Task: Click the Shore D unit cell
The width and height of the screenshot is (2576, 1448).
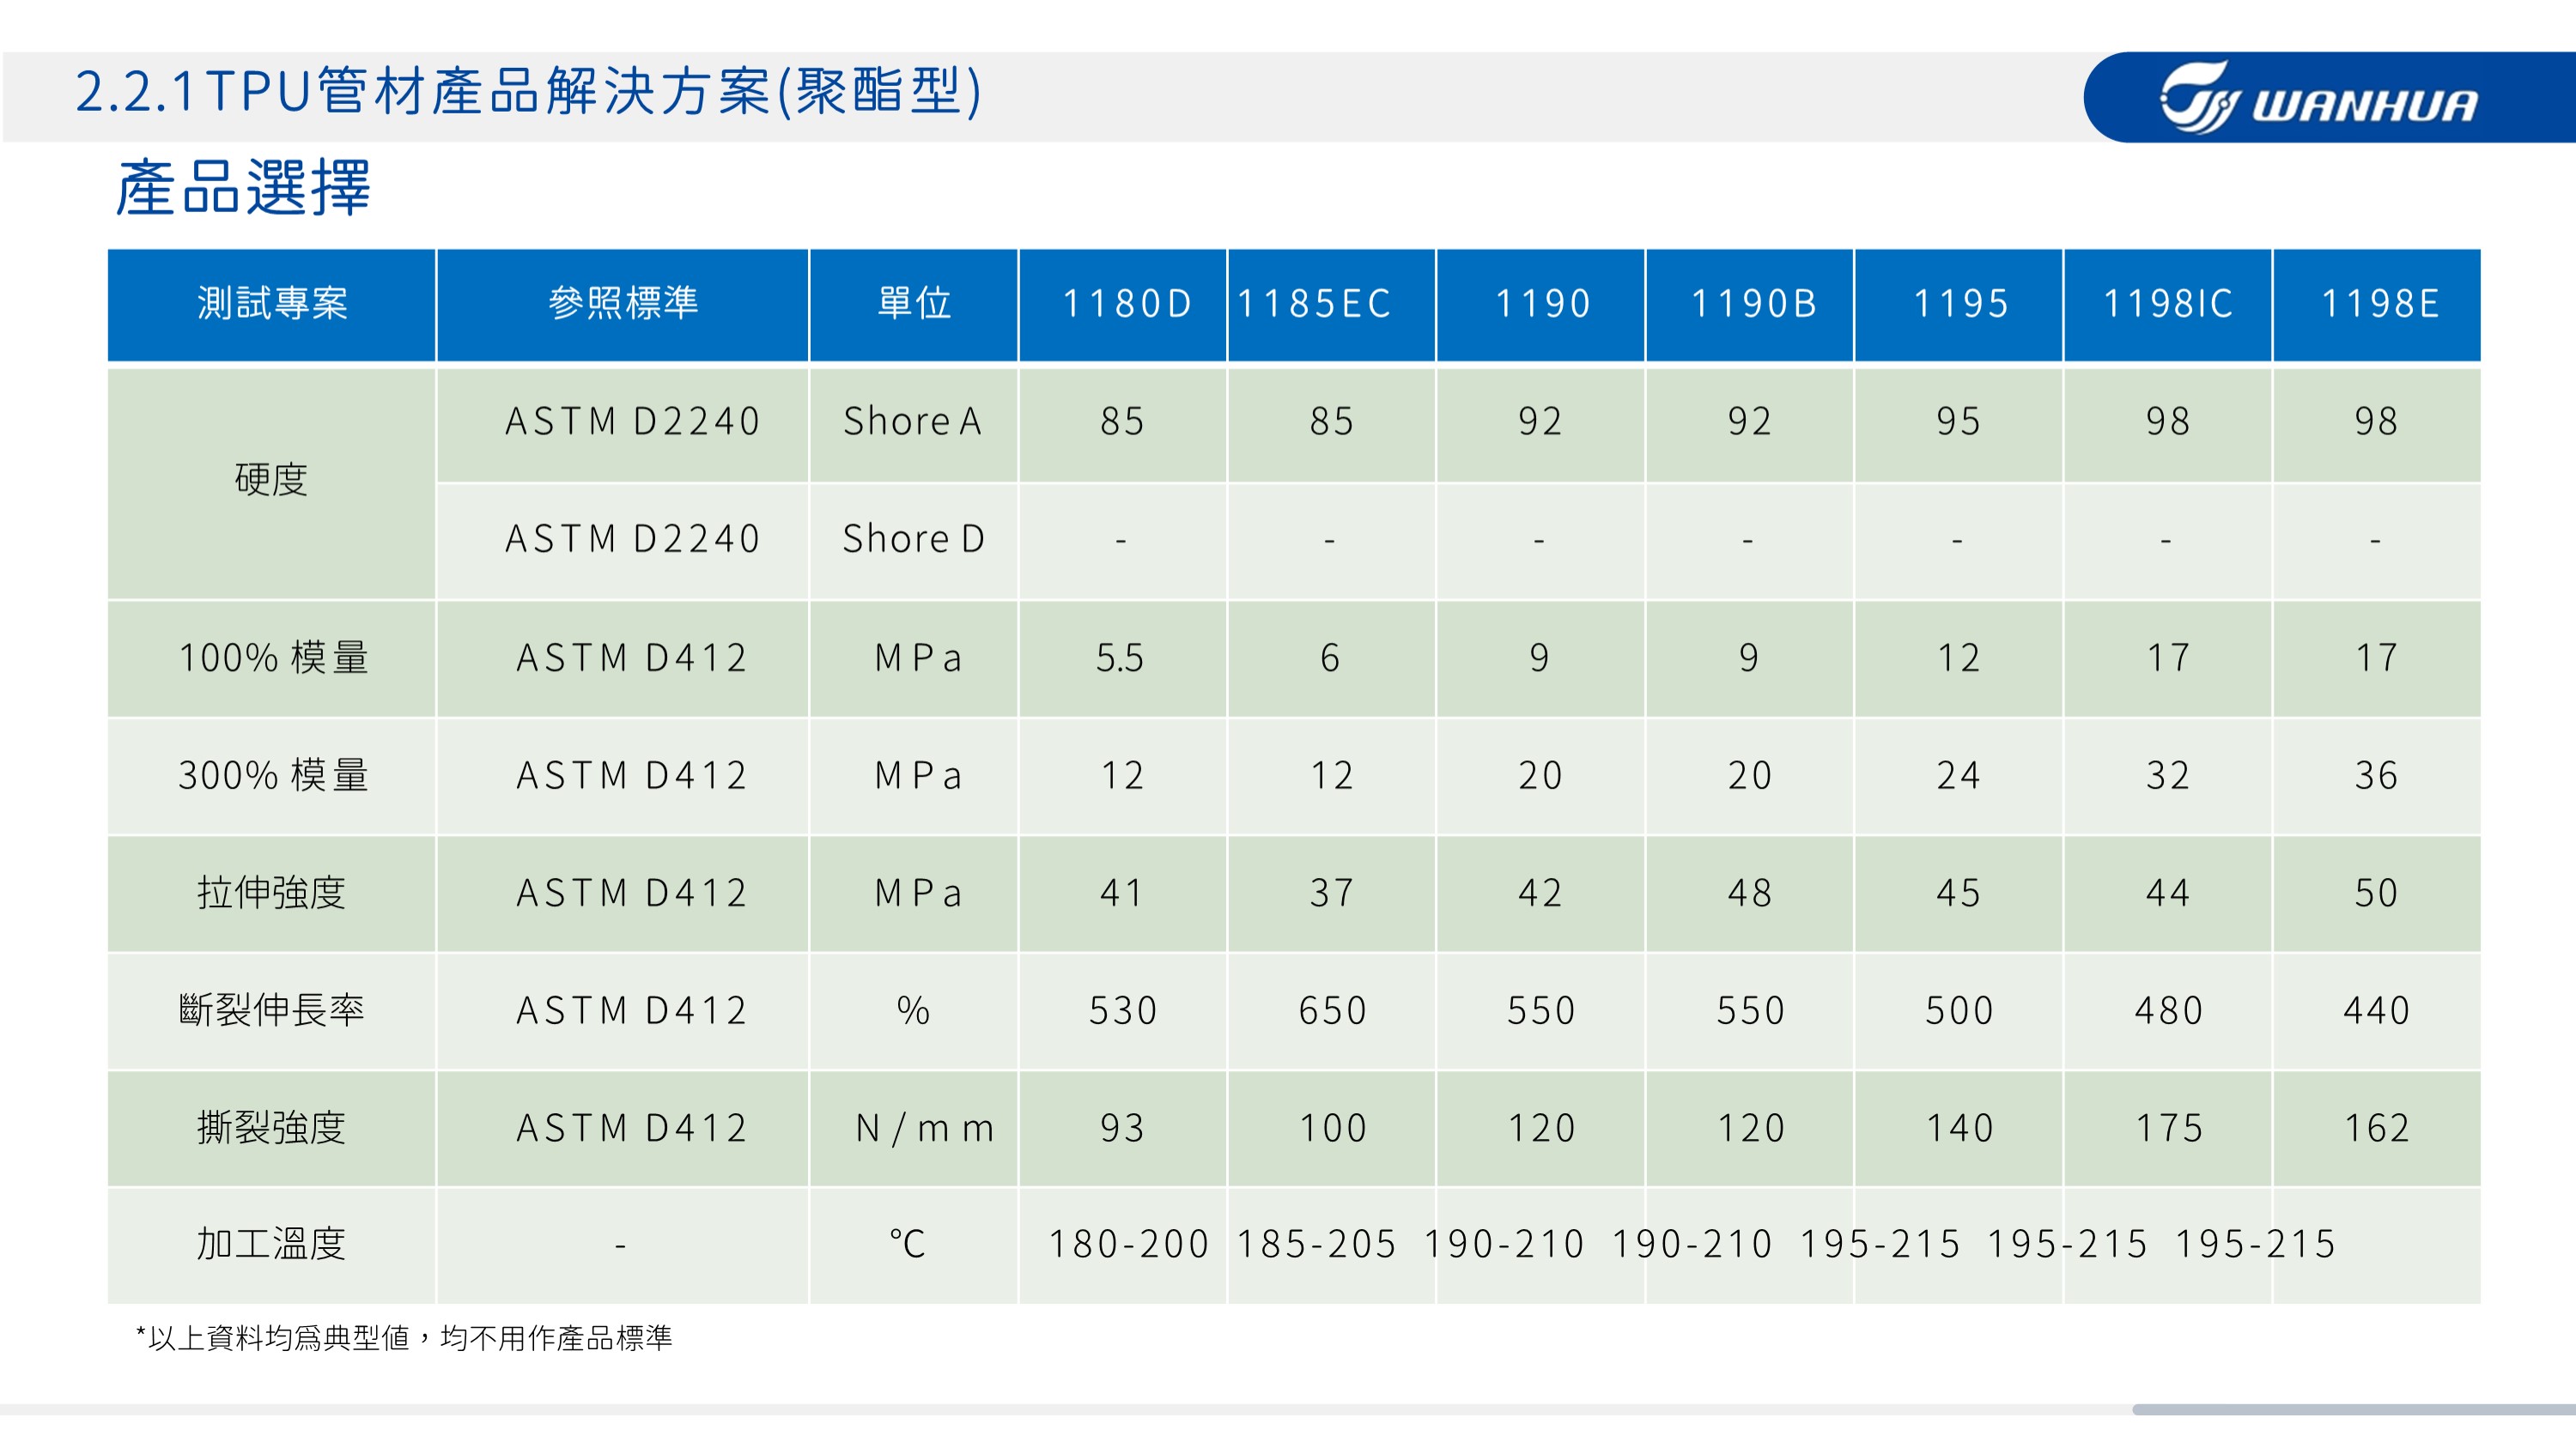Action: pyautogui.click(x=913, y=540)
